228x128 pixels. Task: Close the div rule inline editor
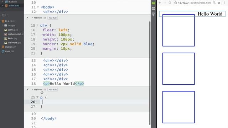[28, 17]
